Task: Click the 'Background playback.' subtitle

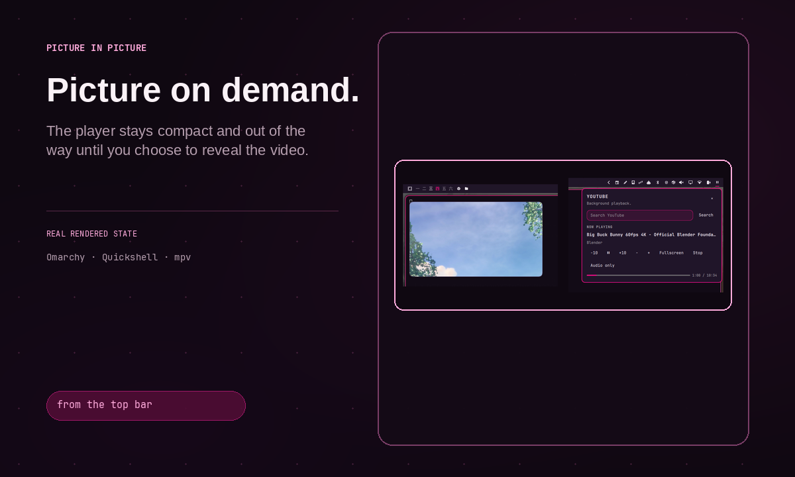Action: pyautogui.click(x=609, y=203)
